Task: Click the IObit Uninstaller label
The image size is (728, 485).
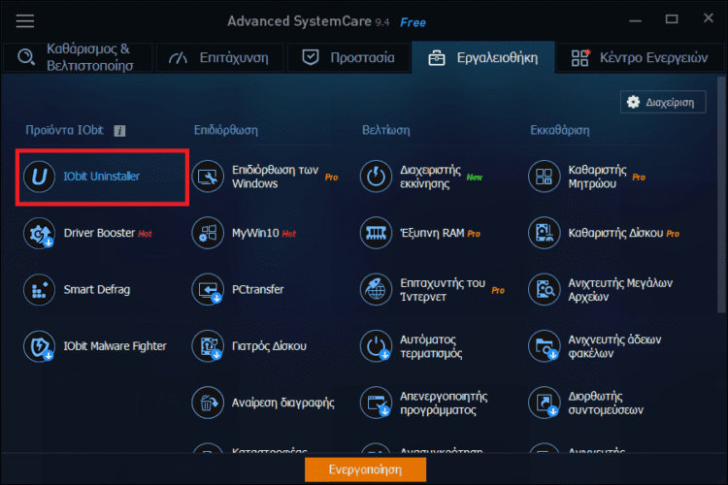Action: pyautogui.click(x=101, y=177)
